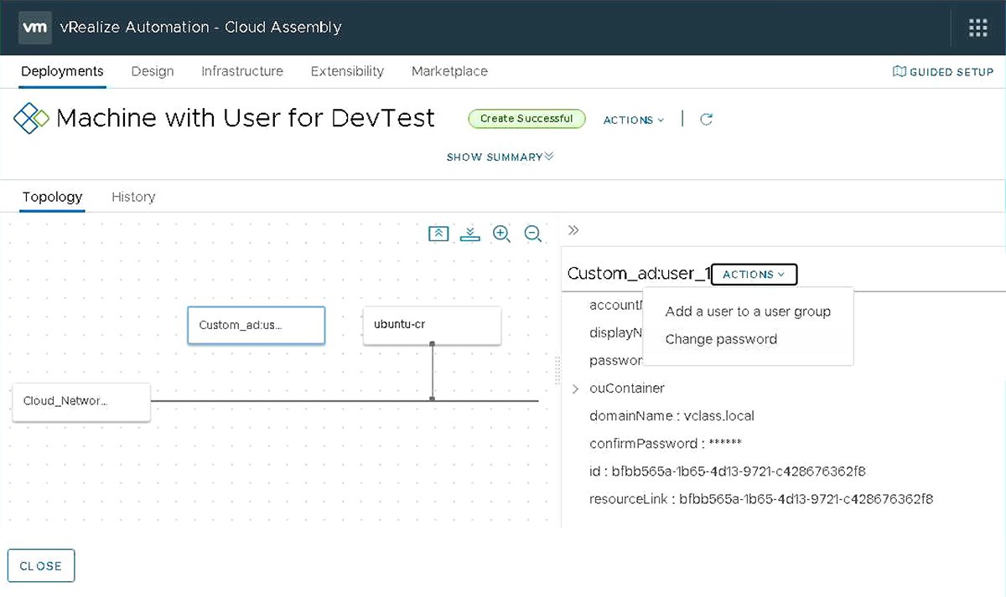1006x597 pixels.
Task: Download the topology image
Action: coord(469,234)
